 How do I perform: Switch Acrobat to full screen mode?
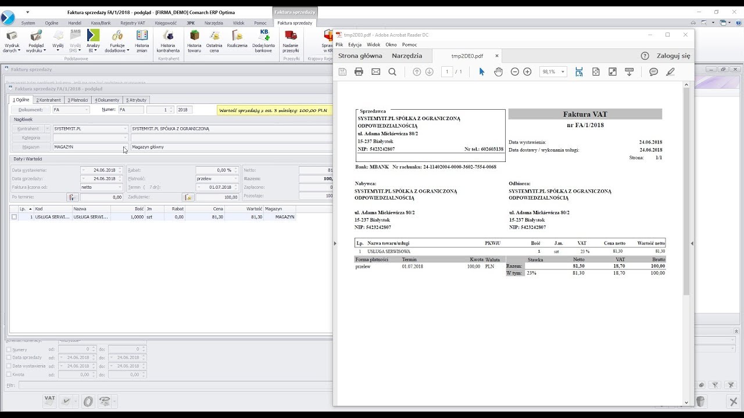click(612, 71)
